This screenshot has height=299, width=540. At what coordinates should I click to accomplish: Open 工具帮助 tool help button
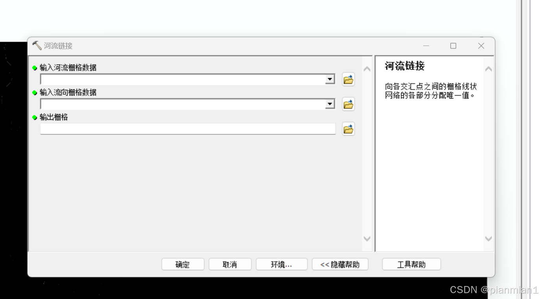[x=411, y=264]
